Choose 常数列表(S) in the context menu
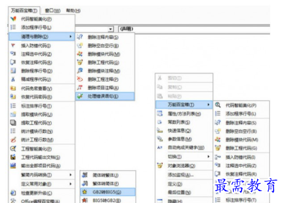 (x=184, y=122)
